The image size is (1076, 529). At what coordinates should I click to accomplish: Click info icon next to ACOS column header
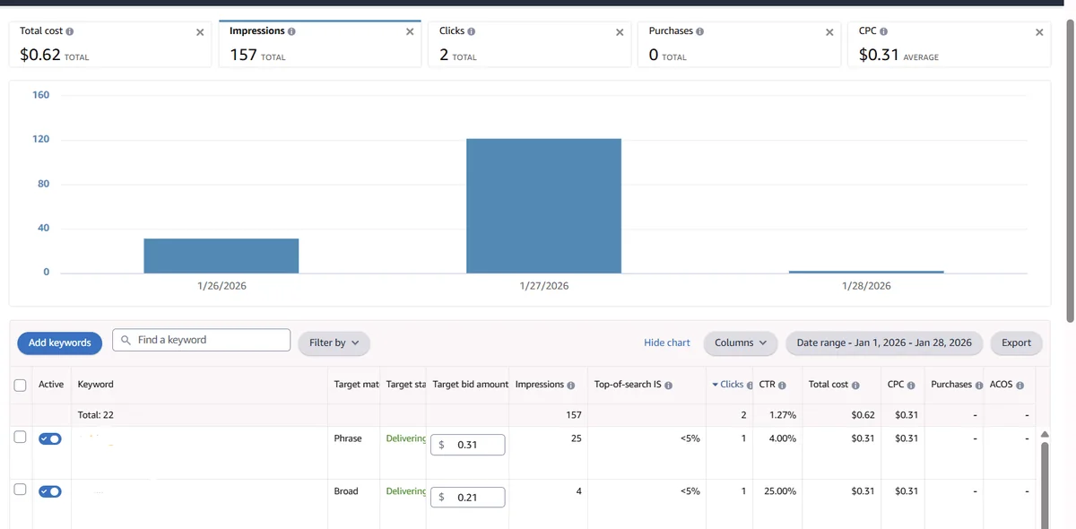point(1020,385)
